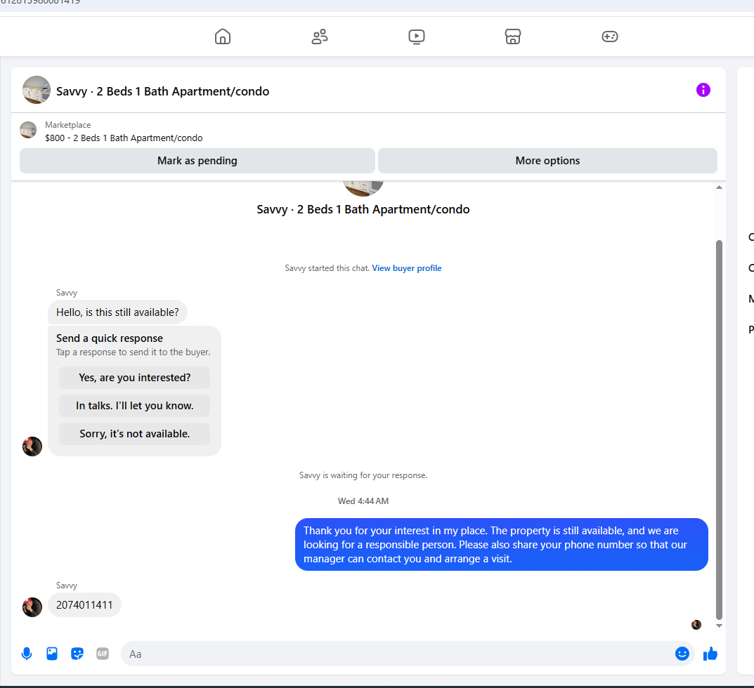Click the "Wed 4:44 AM" timestamp

(363, 501)
